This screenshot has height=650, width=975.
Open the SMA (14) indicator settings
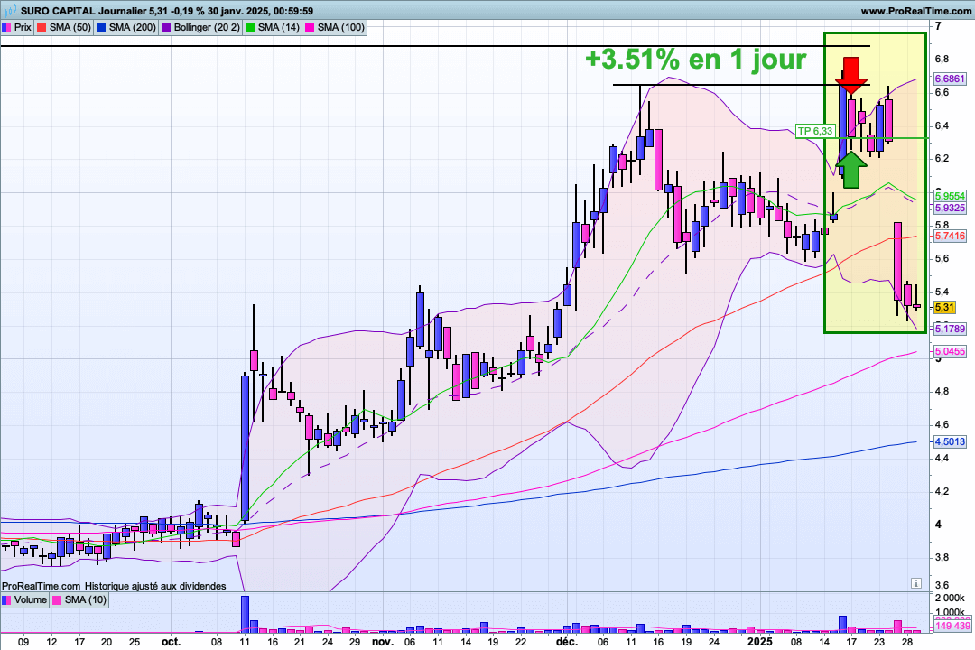point(273,27)
